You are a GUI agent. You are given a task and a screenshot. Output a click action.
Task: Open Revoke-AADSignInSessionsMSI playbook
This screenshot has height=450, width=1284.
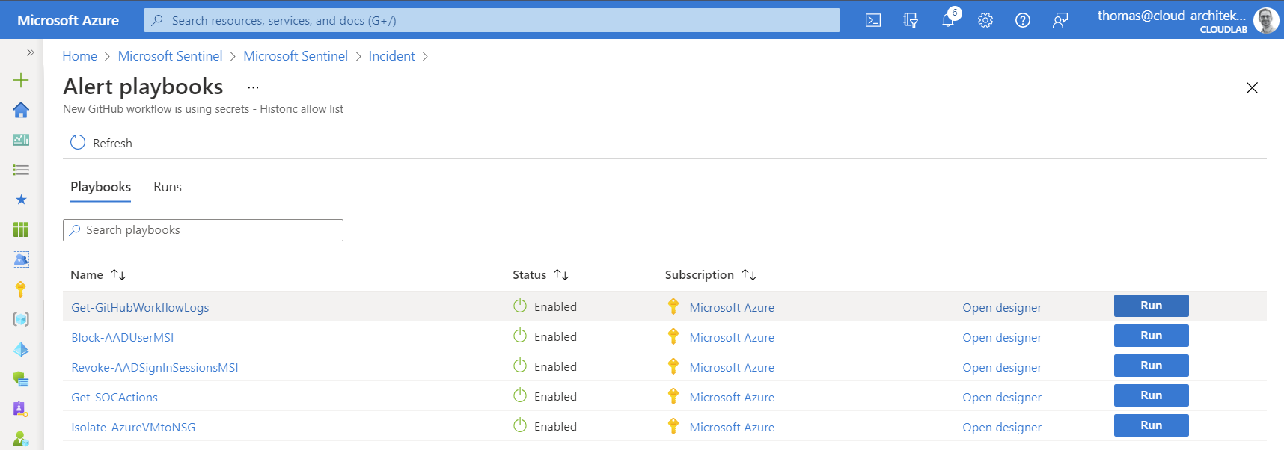click(x=155, y=367)
